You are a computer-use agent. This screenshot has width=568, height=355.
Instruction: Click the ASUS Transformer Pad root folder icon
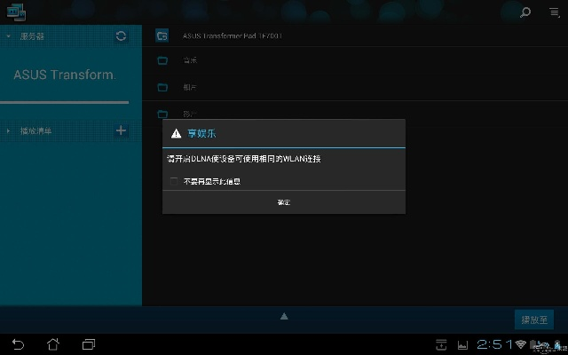click(x=162, y=36)
